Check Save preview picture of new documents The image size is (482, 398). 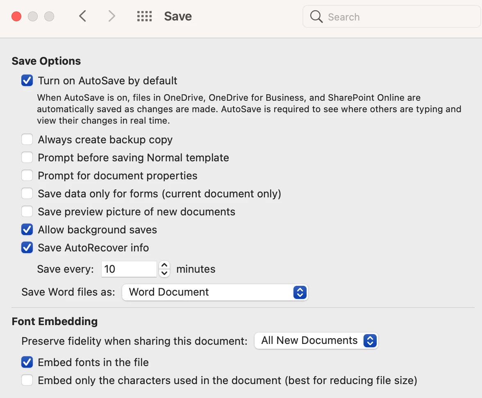(x=27, y=212)
